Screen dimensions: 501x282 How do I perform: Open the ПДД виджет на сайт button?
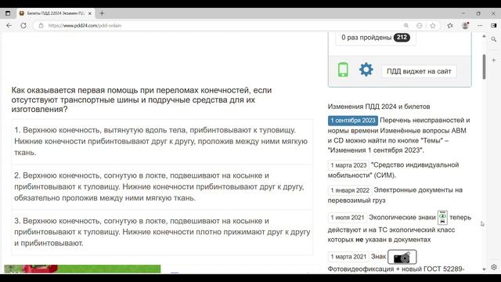(x=419, y=71)
